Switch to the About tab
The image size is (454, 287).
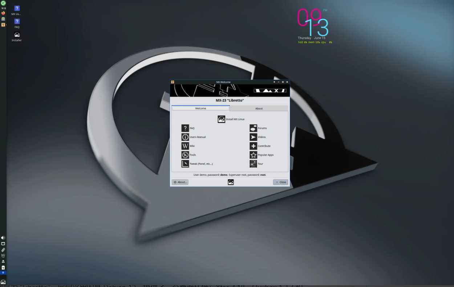(x=259, y=108)
